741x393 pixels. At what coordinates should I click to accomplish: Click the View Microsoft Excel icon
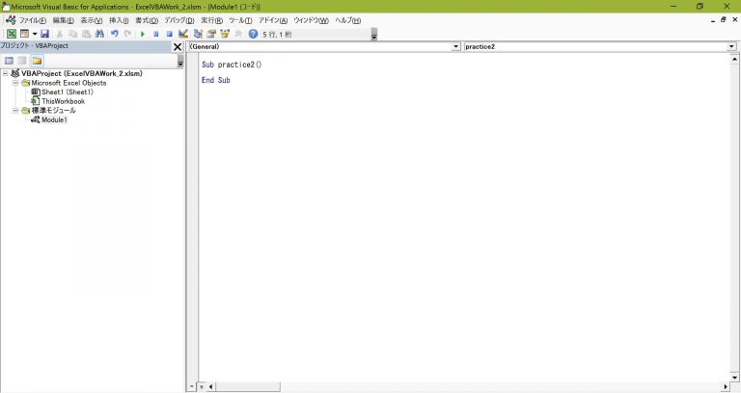point(12,34)
